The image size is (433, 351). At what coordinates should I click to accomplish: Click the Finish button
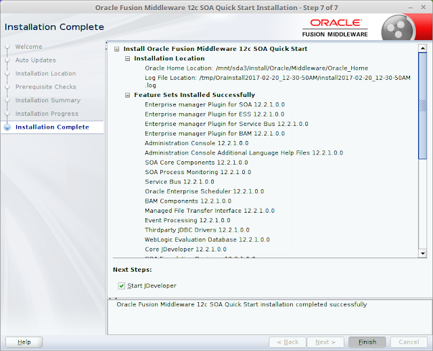(x=367, y=342)
